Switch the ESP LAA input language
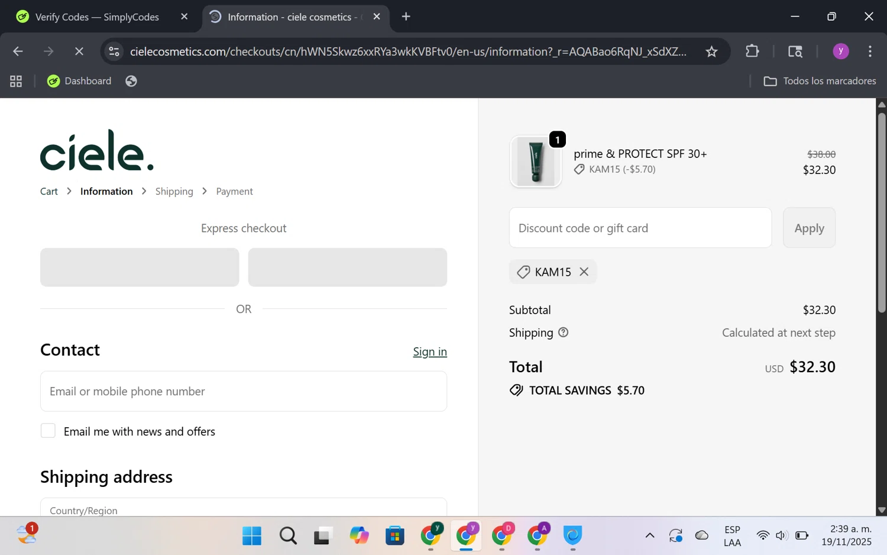The height and width of the screenshot is (555, 887). (732, 536)
